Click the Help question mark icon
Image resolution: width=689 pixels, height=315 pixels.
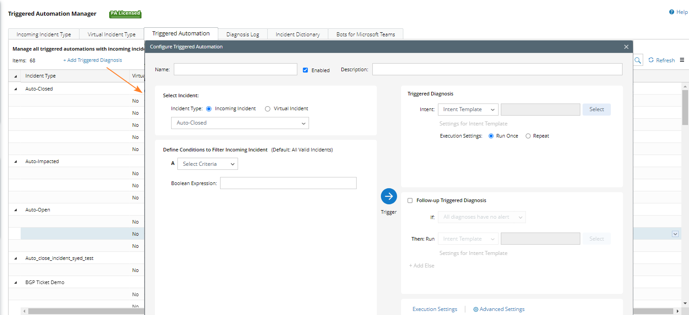(x=671, y=12)
